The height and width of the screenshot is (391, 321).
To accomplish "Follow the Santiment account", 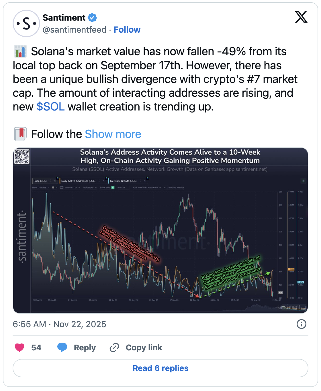I will point(127,30).
